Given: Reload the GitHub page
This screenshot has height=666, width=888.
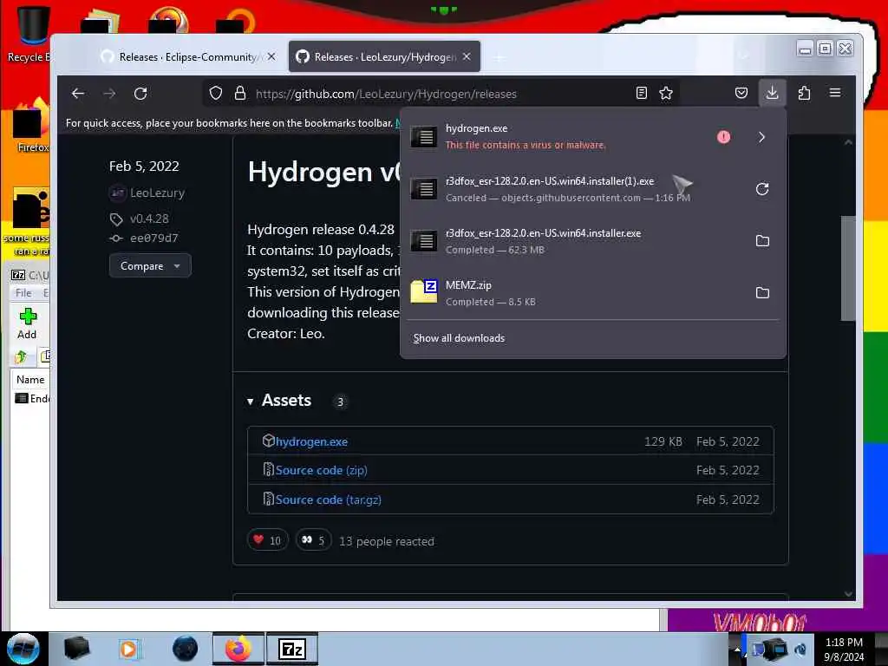Looking at the screenshot, I should (140, 94).
